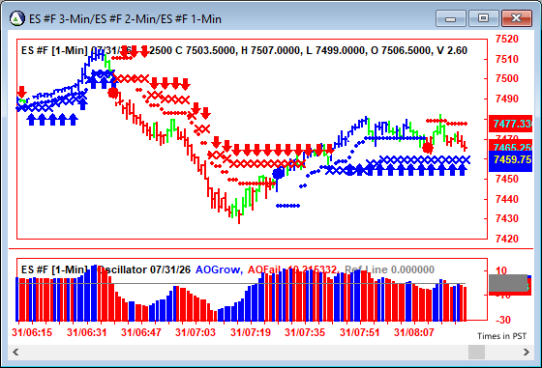This screenshot has width=542, height=368.
Task: Click the Ref Line 0.000000 label
Action: tap(389, 269)
